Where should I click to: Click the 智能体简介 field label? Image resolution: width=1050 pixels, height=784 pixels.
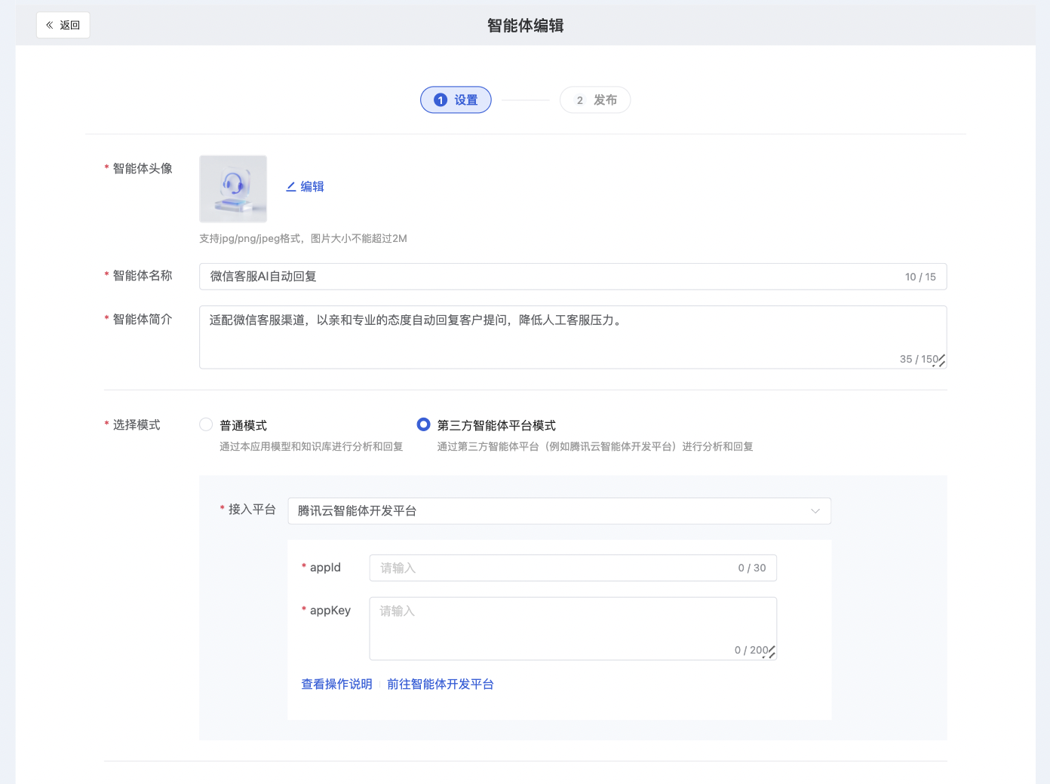click(x=143, y=320)
